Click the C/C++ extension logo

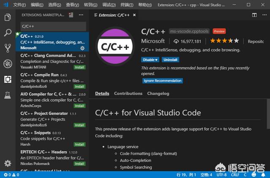pyautogui.click(x=115, y=47)
